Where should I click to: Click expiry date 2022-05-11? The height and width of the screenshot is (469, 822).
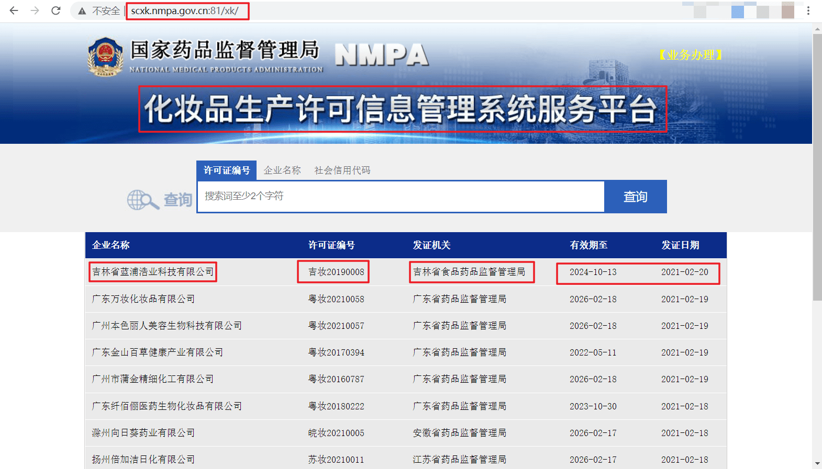593,352
